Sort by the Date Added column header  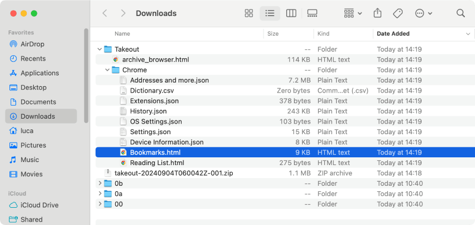click(x=393, y=34)
